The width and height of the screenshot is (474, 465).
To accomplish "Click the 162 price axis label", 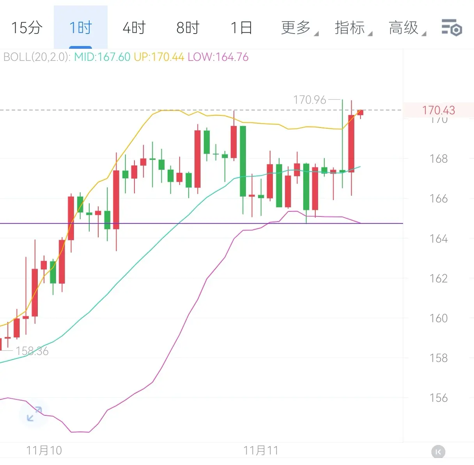I will coord(439,278).
